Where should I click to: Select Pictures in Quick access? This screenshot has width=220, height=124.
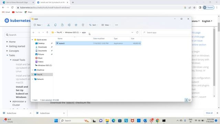tap(41, 54)
